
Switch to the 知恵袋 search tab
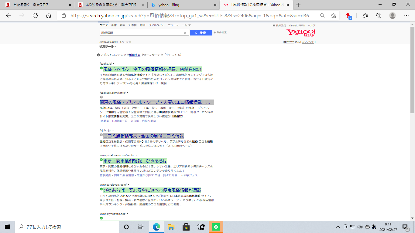tap(132, 25)
